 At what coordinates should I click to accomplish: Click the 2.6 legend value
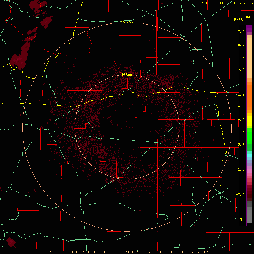(x=241, y=145)
